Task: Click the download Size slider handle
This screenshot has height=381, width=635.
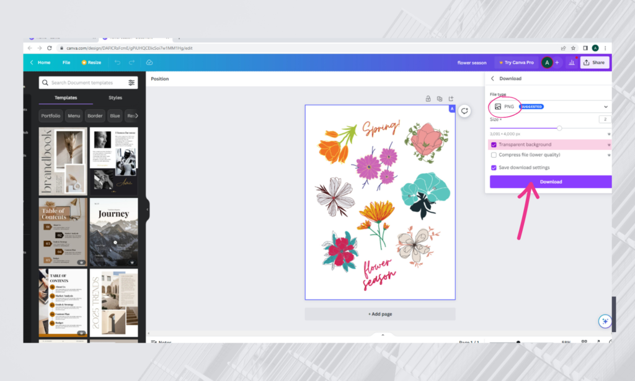Action: point(559,128)
